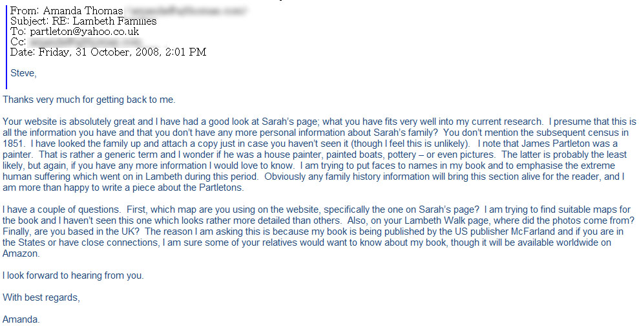Click the closing 'With best regards,'
The width and height of the screenshot is (639, 333).
coord(41,298)
